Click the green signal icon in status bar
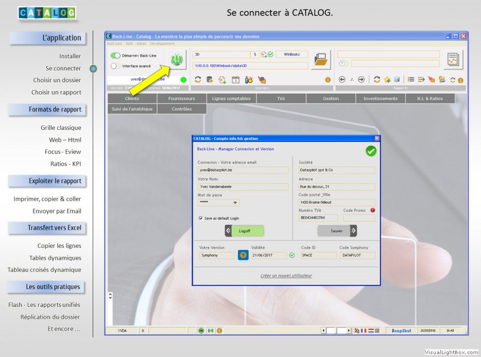The image size is (481, 357). tap(210, 331)
